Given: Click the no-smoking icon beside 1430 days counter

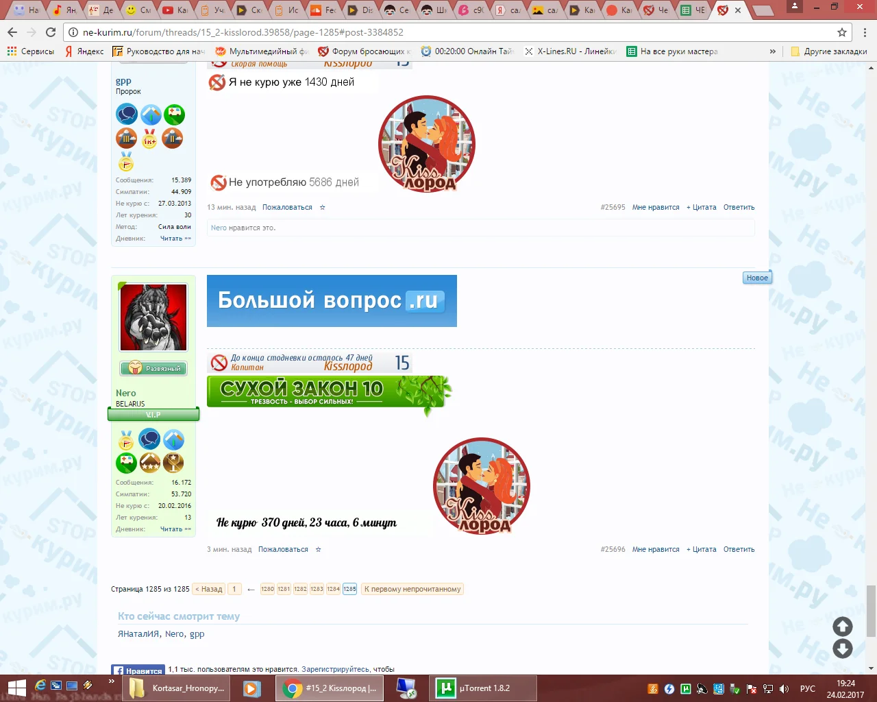Looking at the screenshot, I should coord(217,82).
